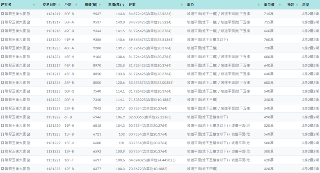Open 聯聚玉衡大廈 link in the 48F-A row

16,48
